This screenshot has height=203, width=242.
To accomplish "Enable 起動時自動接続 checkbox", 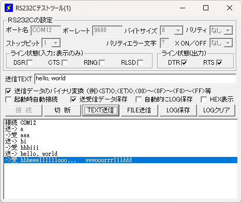I will [8, 99].
